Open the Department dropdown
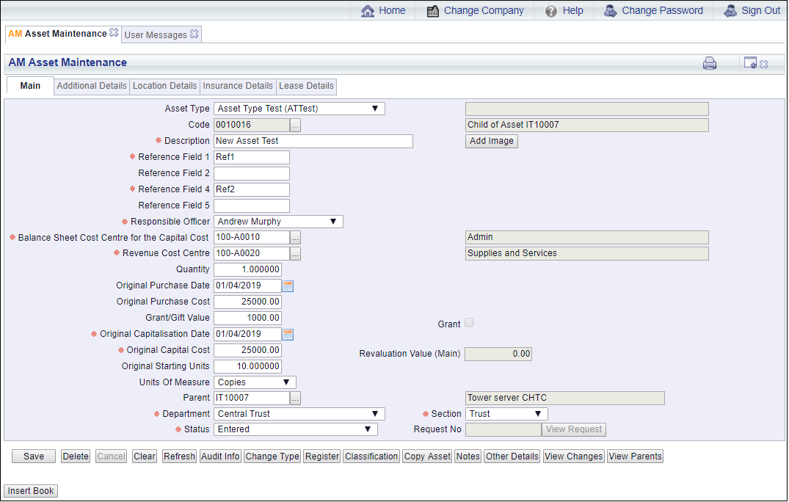Screen dimensions: 789x502 [299, 414]
